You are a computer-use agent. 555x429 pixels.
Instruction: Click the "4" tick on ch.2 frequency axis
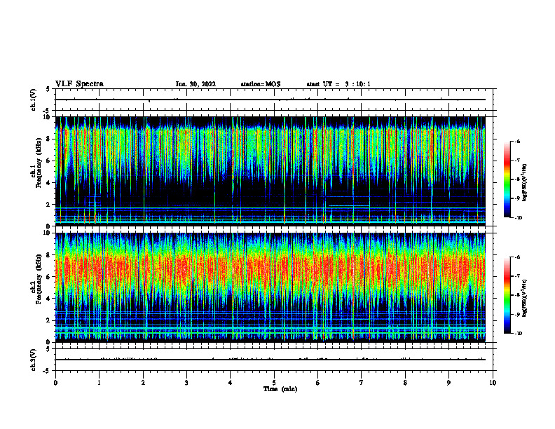pos(49,299)
